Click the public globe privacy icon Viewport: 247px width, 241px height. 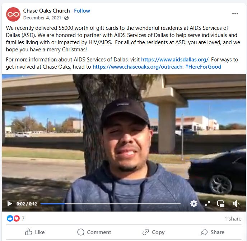coord(66,18)
